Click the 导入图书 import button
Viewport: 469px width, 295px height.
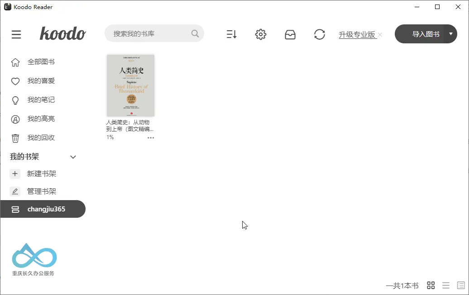(426, 34)
